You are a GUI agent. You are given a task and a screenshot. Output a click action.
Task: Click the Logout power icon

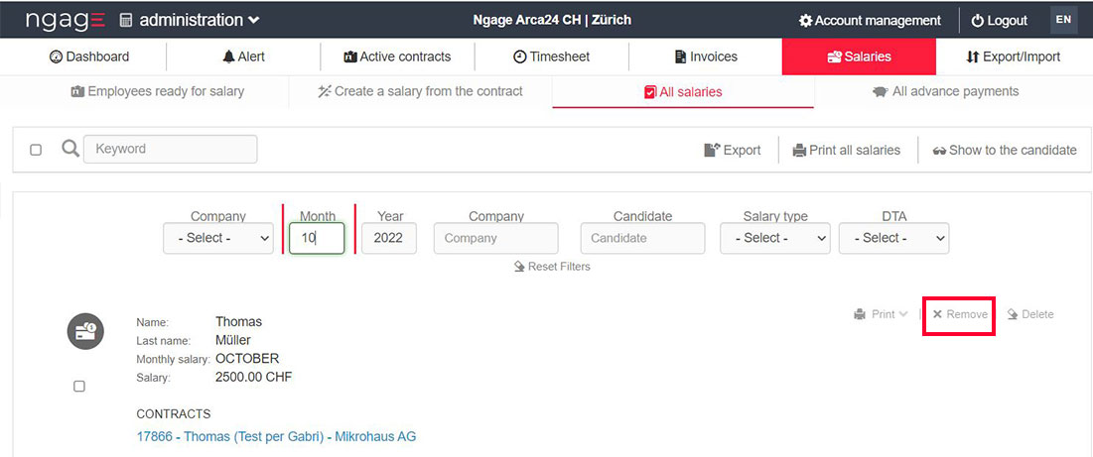tap(977, 21)
